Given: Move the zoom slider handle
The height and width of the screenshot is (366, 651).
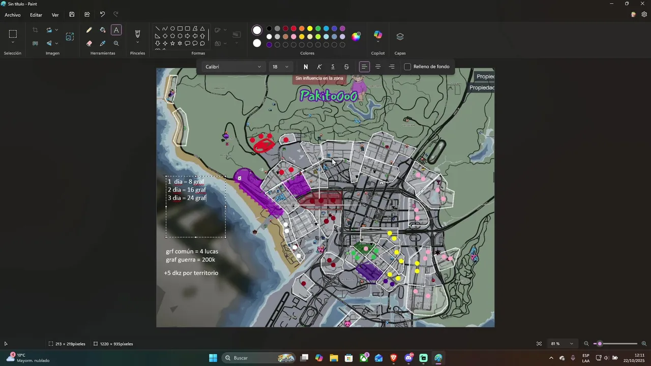Looking at the screenshot, I should pyautogui.click(x=600, y=344).
